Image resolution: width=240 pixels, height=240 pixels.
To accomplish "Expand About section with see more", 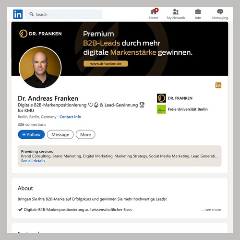I will click(211, 210).
